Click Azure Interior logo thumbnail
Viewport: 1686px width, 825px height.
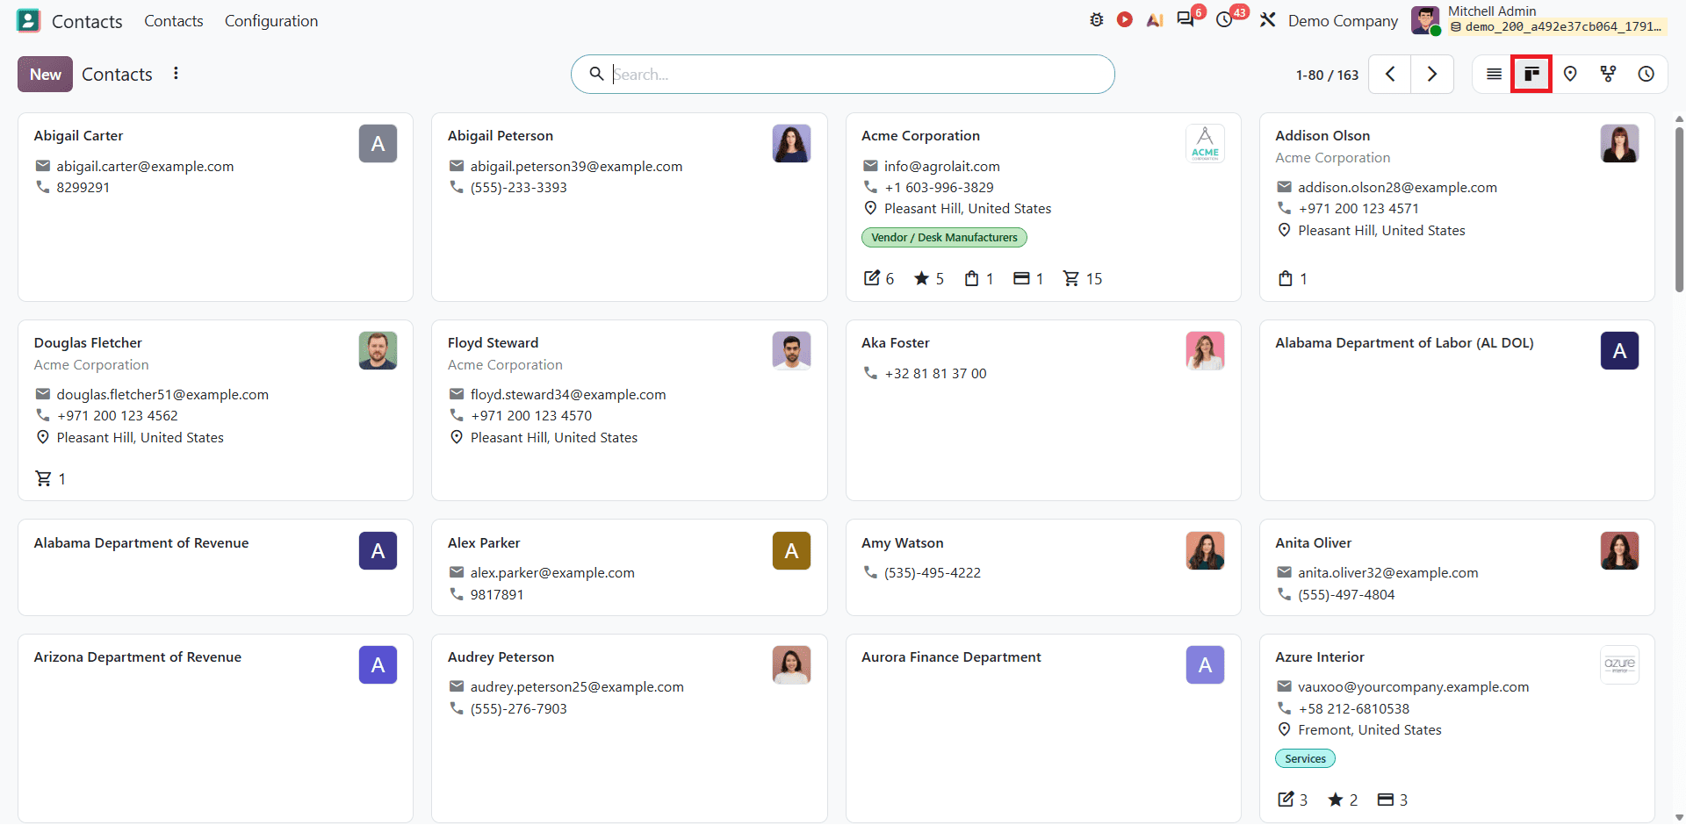[1619, 665]
